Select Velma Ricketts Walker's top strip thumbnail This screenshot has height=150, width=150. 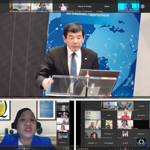pyautogui.click(x=42, y=6)
